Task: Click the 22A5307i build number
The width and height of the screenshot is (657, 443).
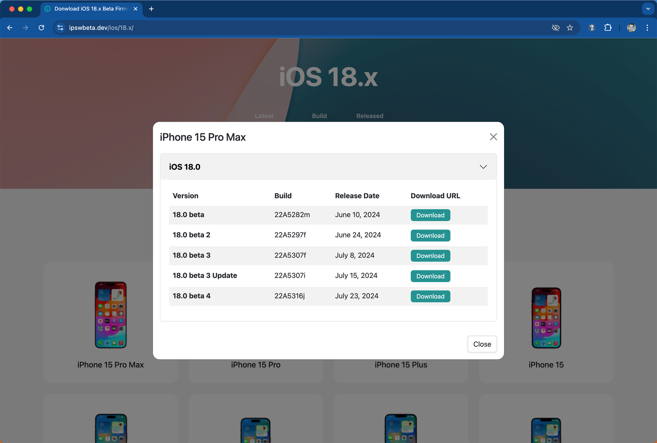Action: tap(290, 276)
